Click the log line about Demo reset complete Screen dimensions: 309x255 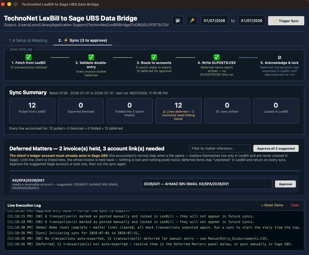[154, 227]
